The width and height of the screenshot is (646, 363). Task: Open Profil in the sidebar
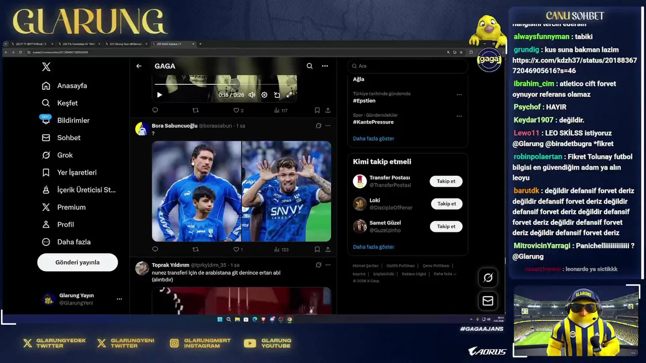58,224
